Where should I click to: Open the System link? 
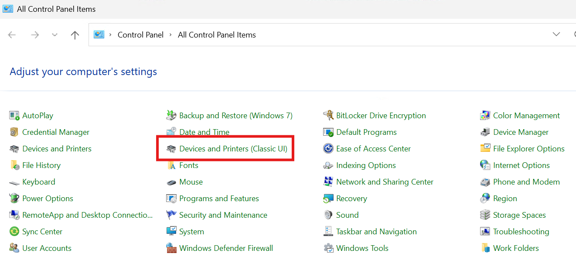click(x=191, y=232)
